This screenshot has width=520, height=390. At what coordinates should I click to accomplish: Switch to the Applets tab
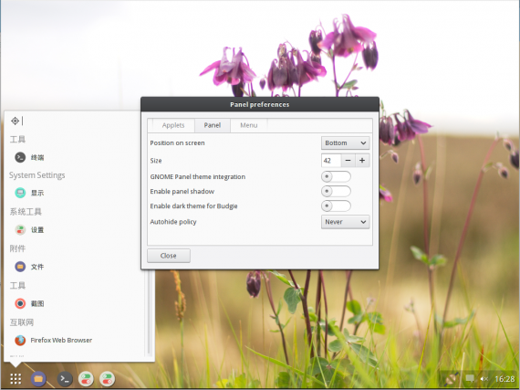[x=173, y=125]
